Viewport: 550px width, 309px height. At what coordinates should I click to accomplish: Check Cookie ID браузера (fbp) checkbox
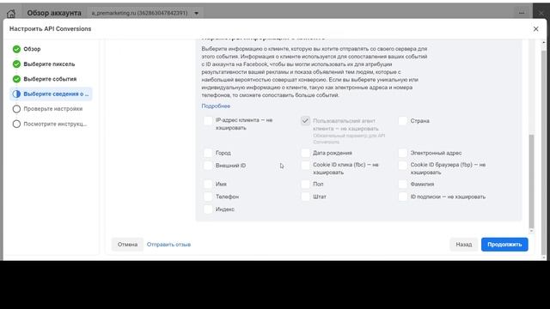pyautogui.click(x=403, y=166)
